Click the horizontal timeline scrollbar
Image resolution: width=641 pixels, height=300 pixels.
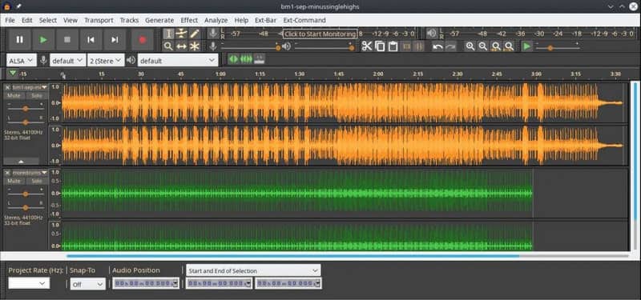point(293,256)
